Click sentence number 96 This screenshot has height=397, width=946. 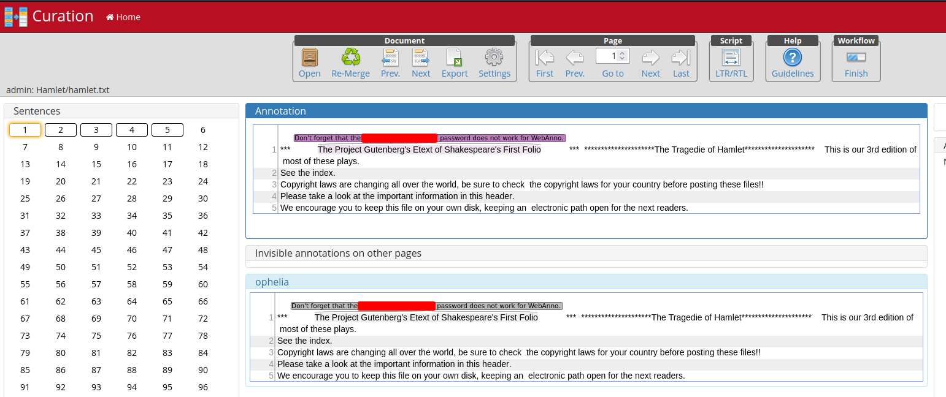tap(203, 387)
